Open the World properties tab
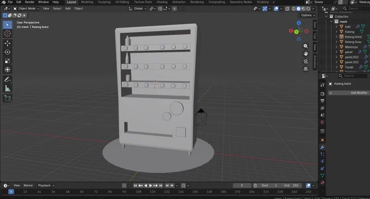 point(322,122)
